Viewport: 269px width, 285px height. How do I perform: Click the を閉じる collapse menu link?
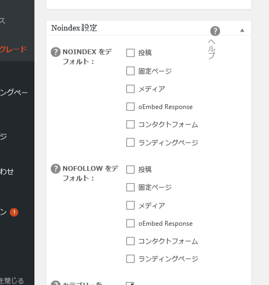[12, 281]
